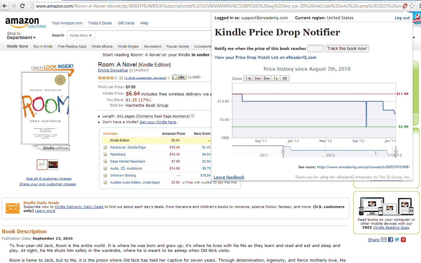Click the Track this book now! button
This screenshot has height=263, width=421.
coord(347,49)
